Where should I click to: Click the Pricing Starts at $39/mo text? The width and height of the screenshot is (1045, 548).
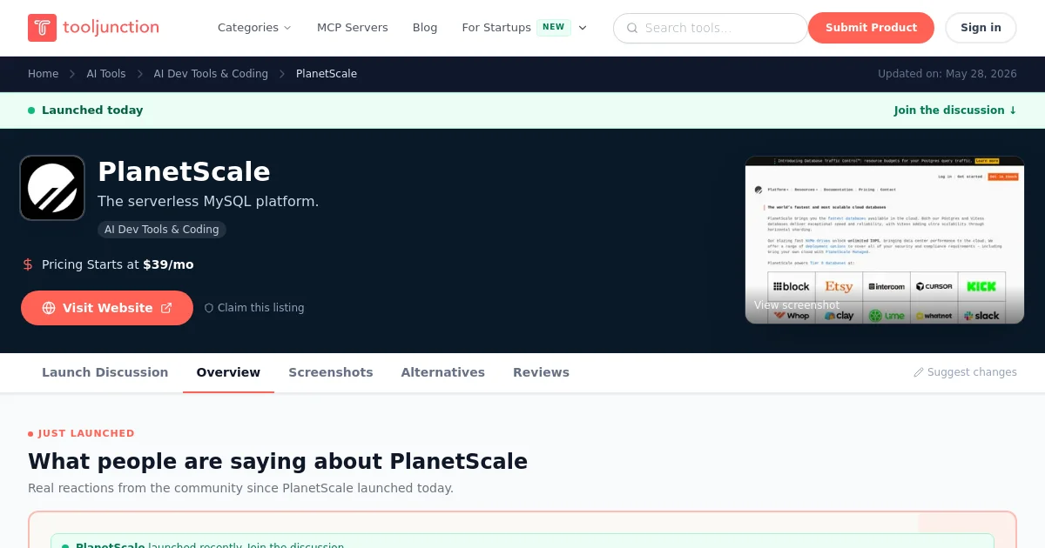pyautogui.click(x=118, y=264)
